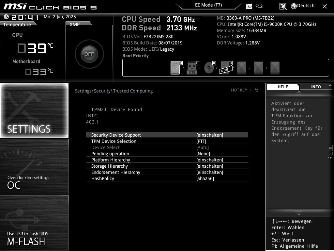The height and width of the screenshot is (251, 334).
Task: Click the Boot Priority label
Action: click(135, 56)
